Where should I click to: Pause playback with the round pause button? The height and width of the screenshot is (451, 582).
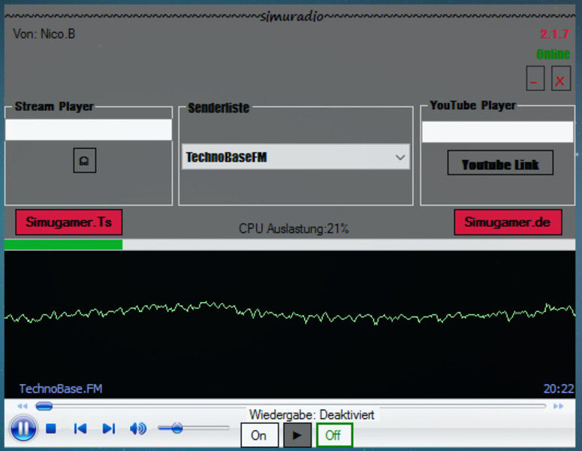pos(23,428)
